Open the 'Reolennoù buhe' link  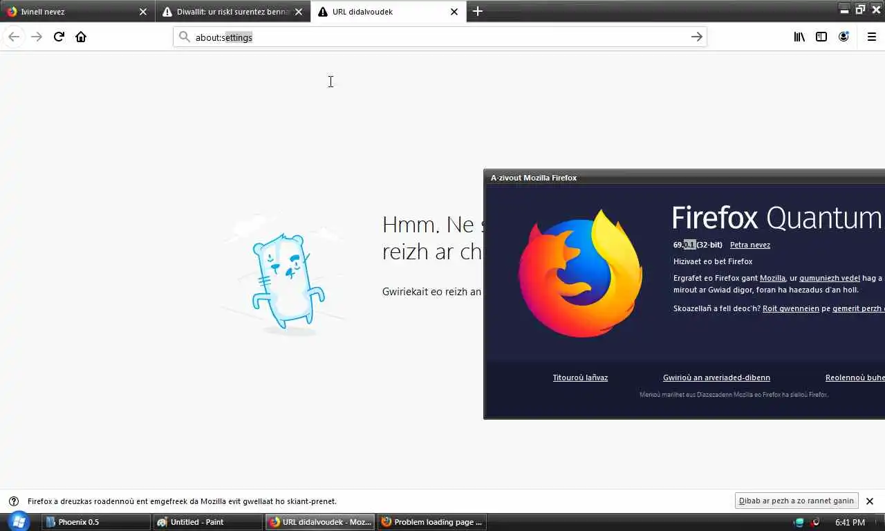click(855, 378)
